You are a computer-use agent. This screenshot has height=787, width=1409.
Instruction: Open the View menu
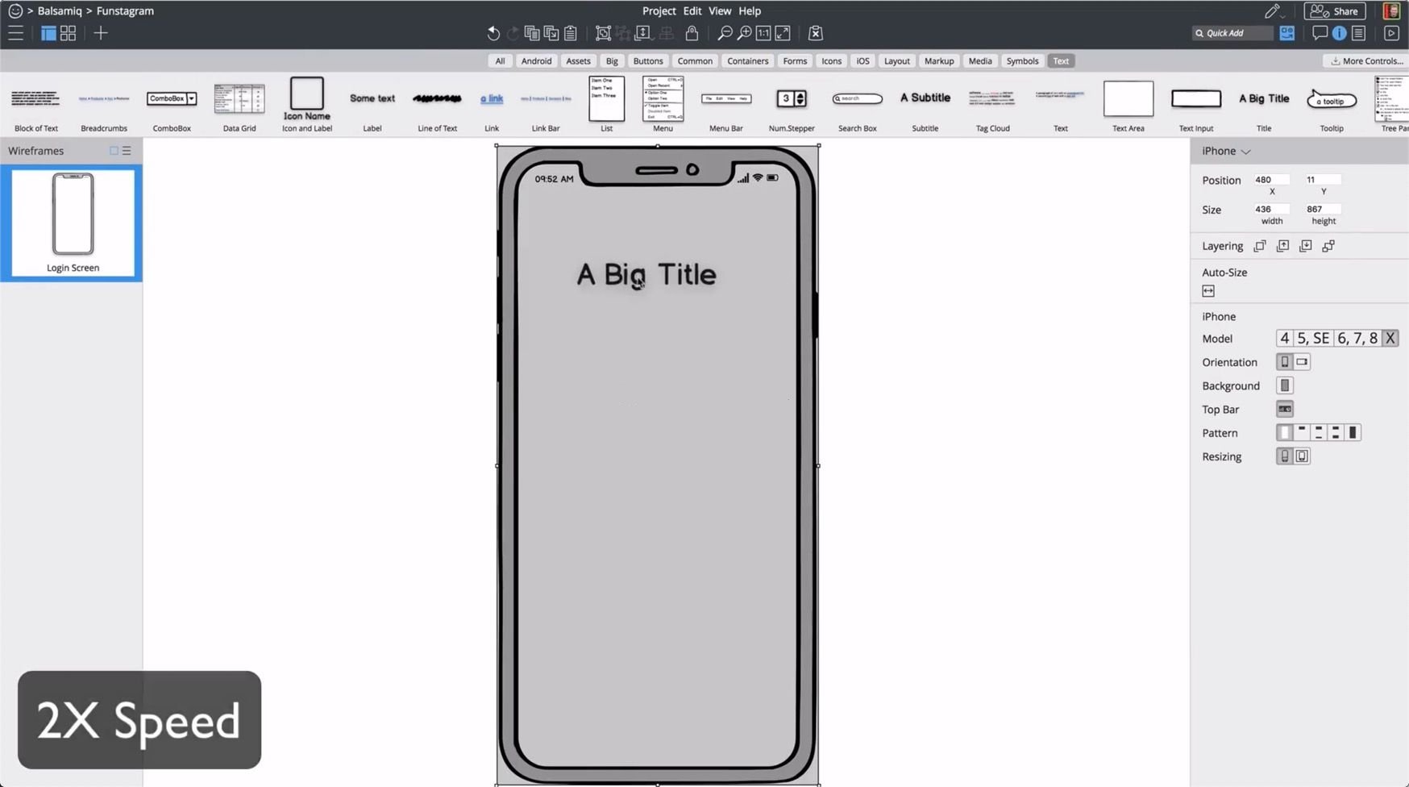720,10
